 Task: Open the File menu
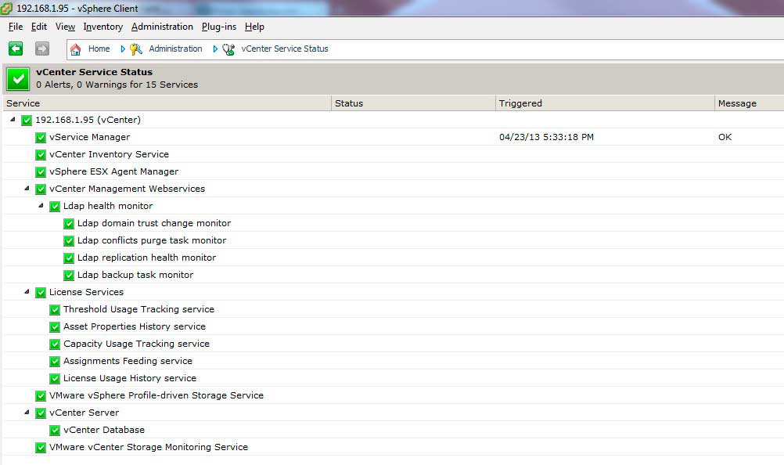[x=16, y=27]
